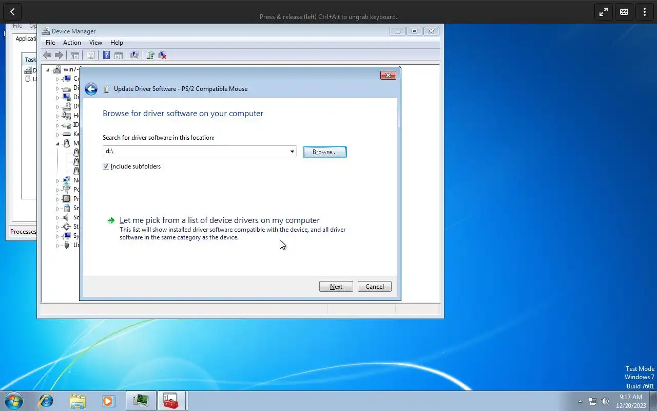
Task: Select the Keyboards category icon
Action: pos(66,134)
